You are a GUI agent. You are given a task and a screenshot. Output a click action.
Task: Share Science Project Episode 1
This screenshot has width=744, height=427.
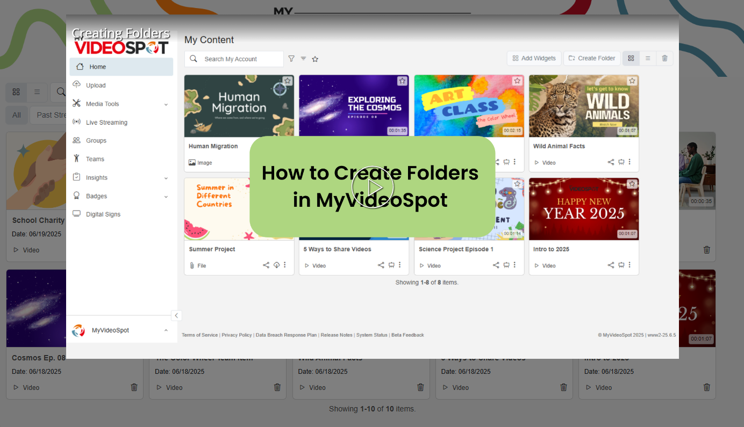tap(496, 265)
